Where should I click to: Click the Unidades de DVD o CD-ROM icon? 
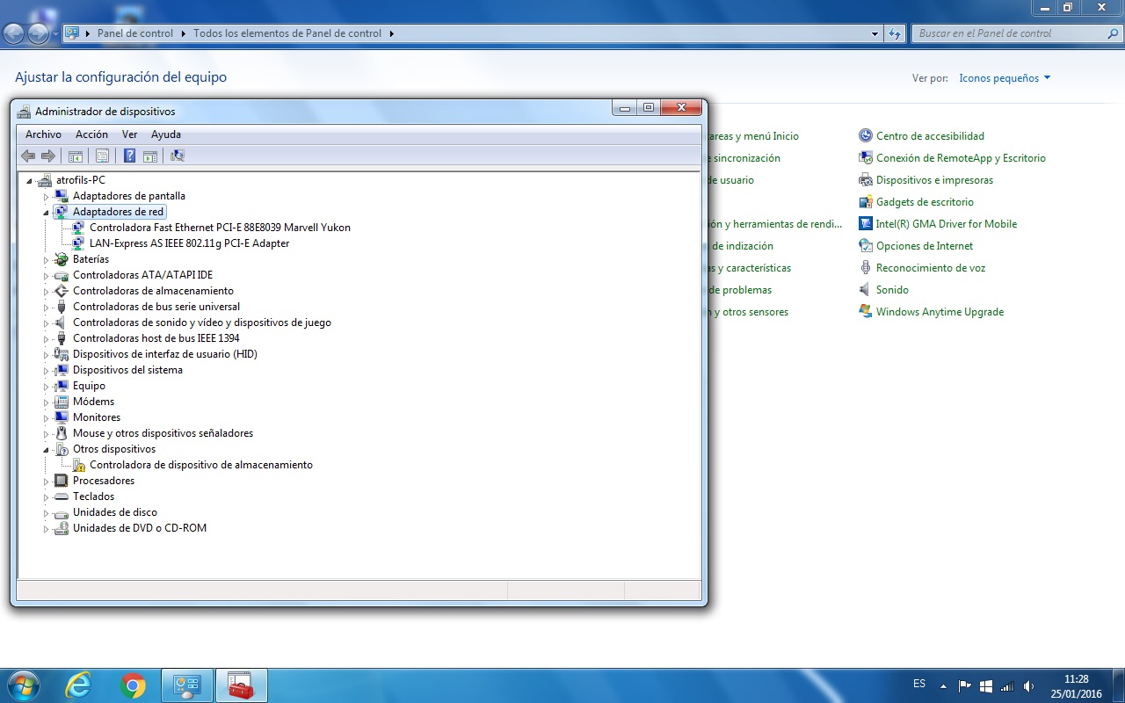(x=62, y=528)
